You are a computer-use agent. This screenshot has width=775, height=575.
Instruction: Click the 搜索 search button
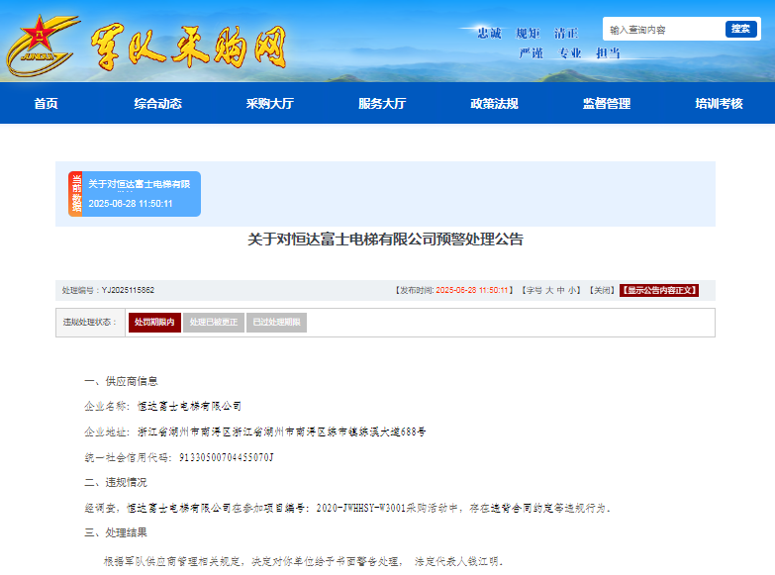pyautogui.click(x=740, y=29)
